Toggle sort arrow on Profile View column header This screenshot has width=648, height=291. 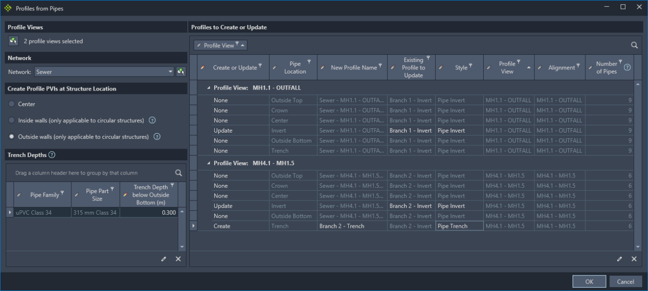528,67
